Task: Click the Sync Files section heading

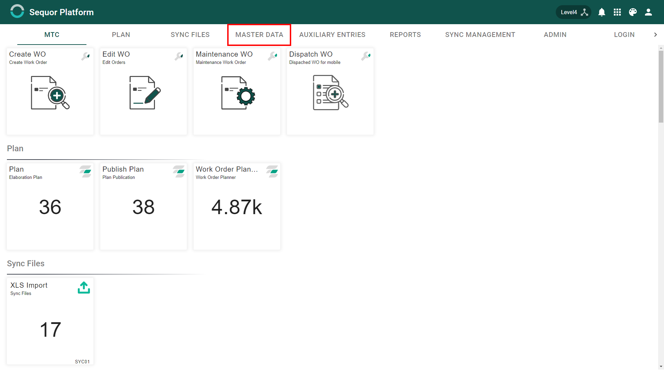Action: tap(26, 264)
